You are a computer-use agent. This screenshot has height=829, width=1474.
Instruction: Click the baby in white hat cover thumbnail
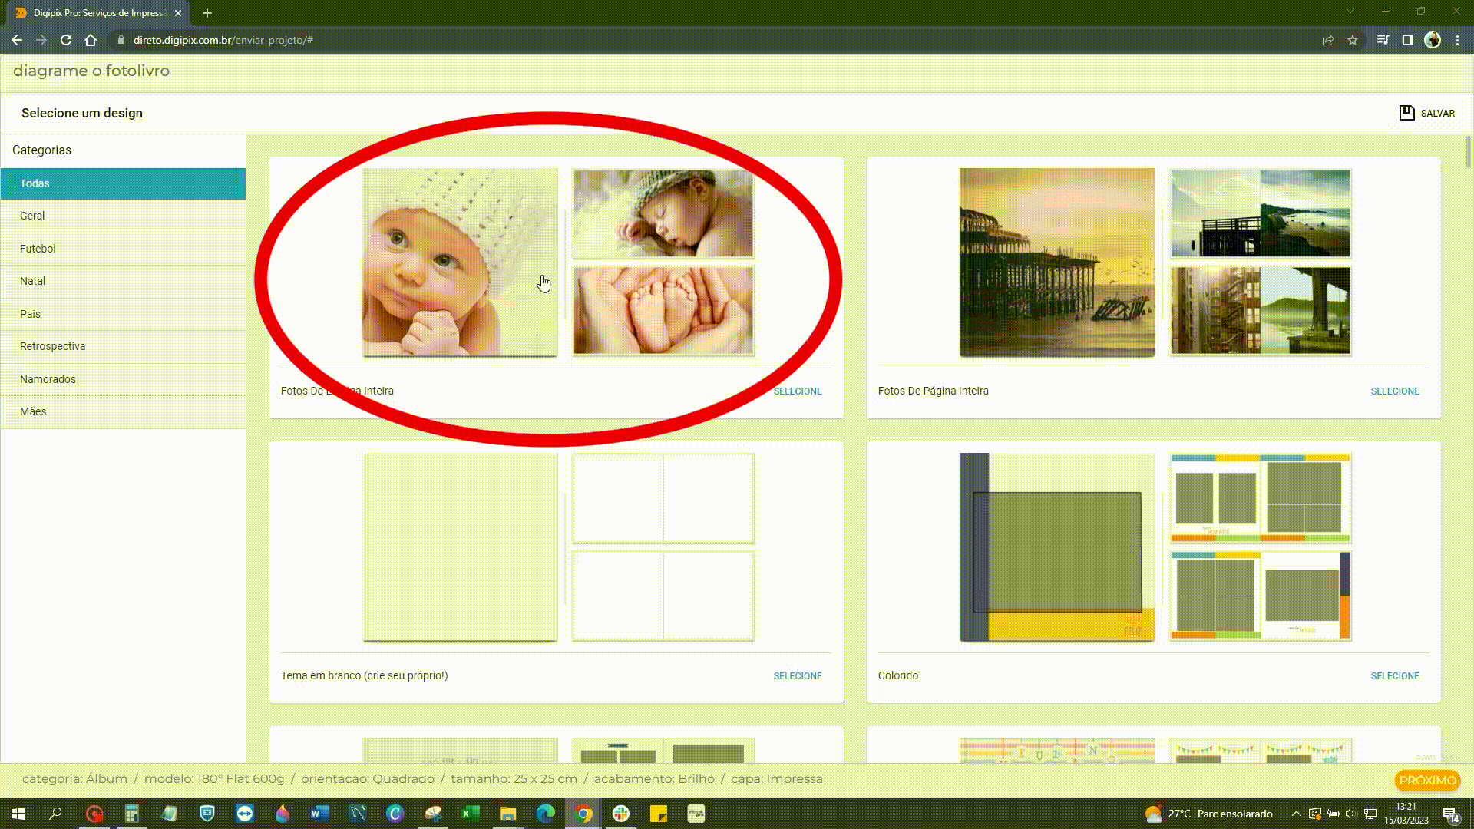[x=460, y=263]
